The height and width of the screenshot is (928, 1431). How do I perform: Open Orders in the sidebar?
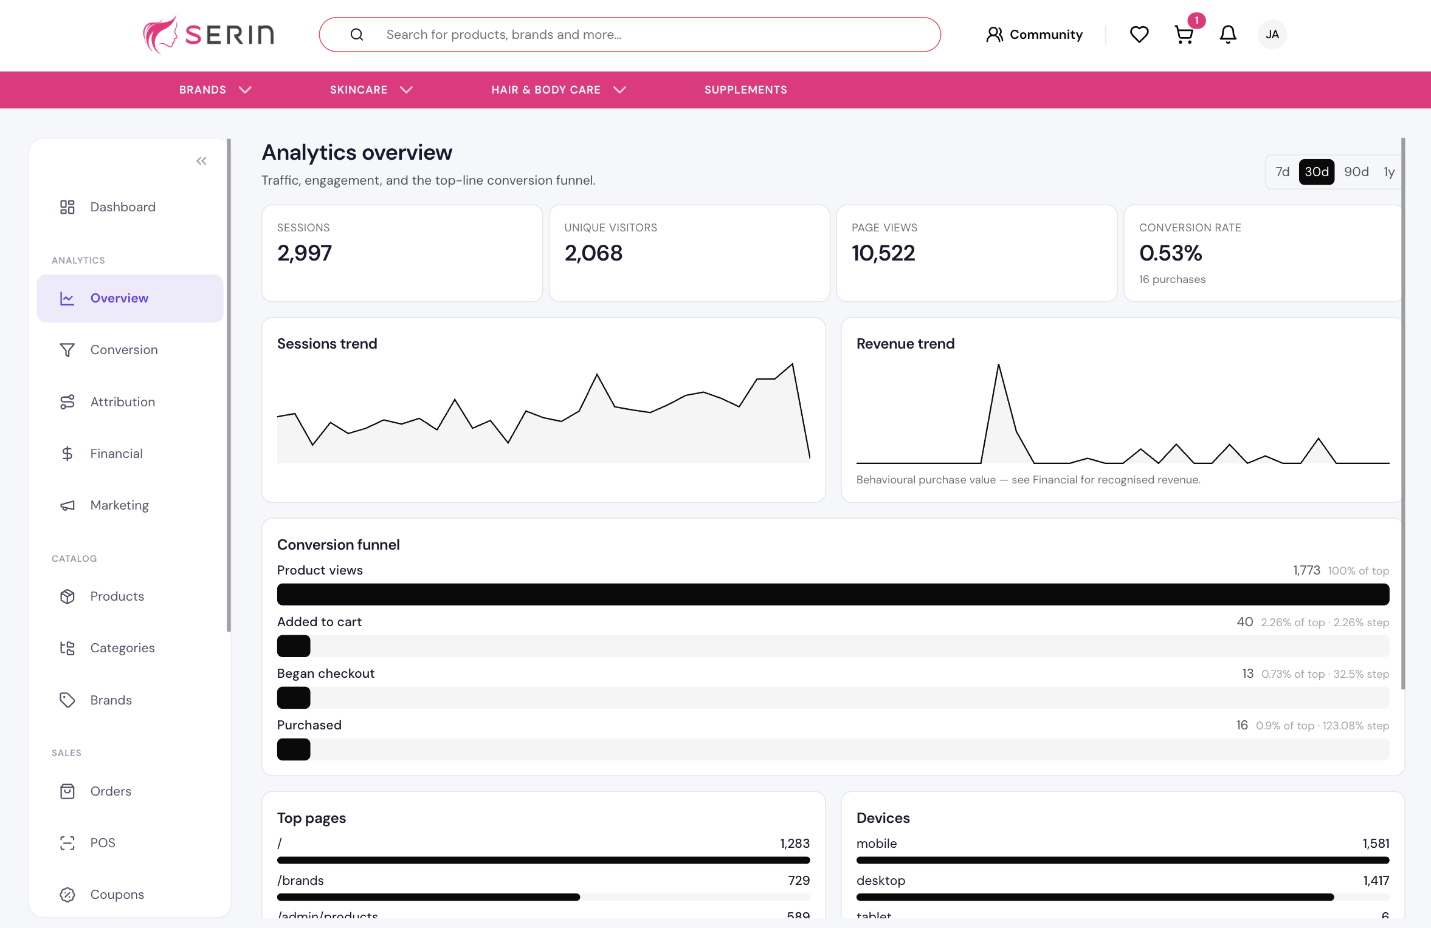(130, 791)
